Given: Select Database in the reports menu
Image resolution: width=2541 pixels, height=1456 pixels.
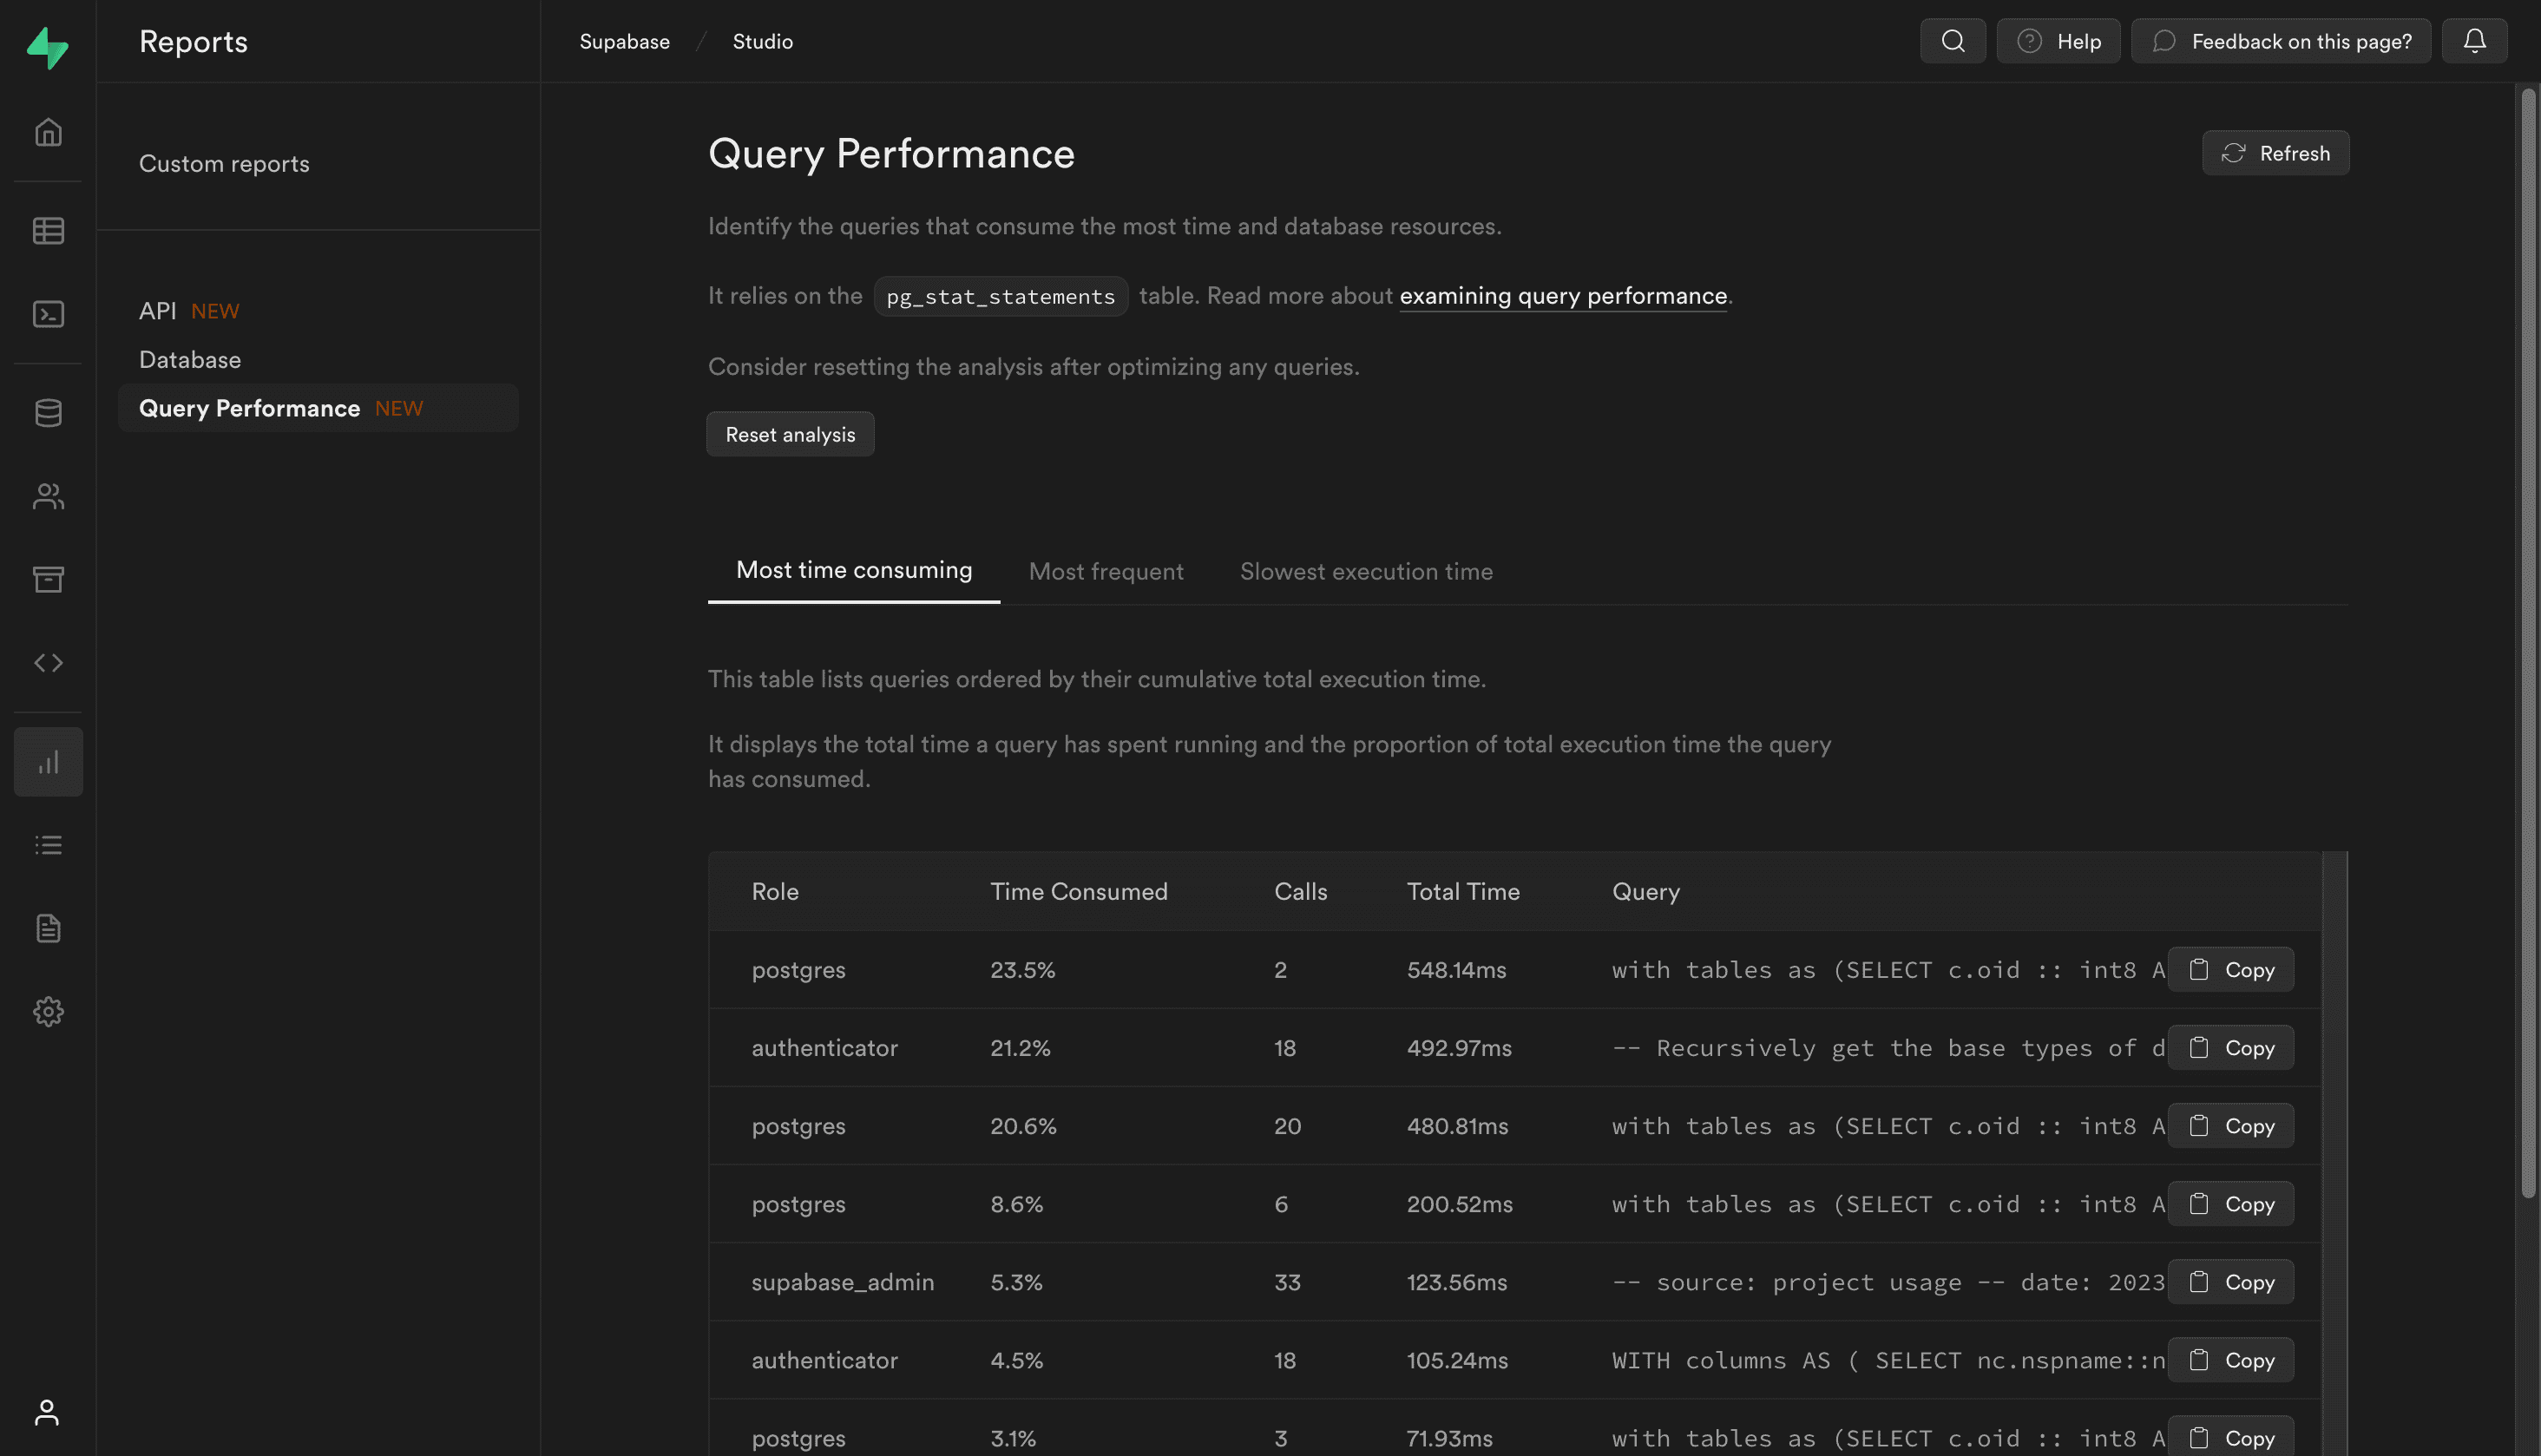Looking at the screenshot, I should pyautogui.click(x=190, y=359).
